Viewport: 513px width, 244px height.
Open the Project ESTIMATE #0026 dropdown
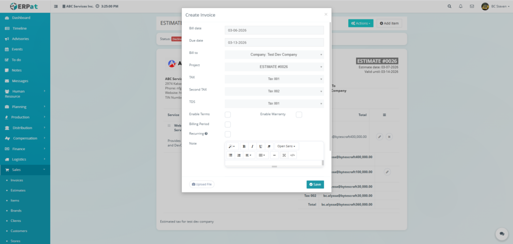click(x=274, y=66)
